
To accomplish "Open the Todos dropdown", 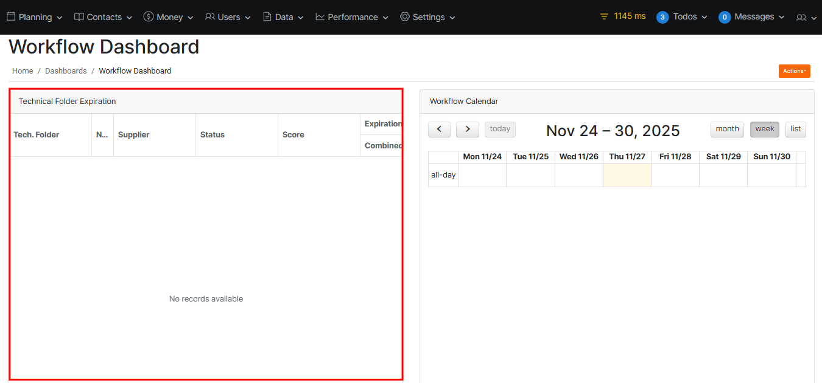I will [x=682, y=17].
